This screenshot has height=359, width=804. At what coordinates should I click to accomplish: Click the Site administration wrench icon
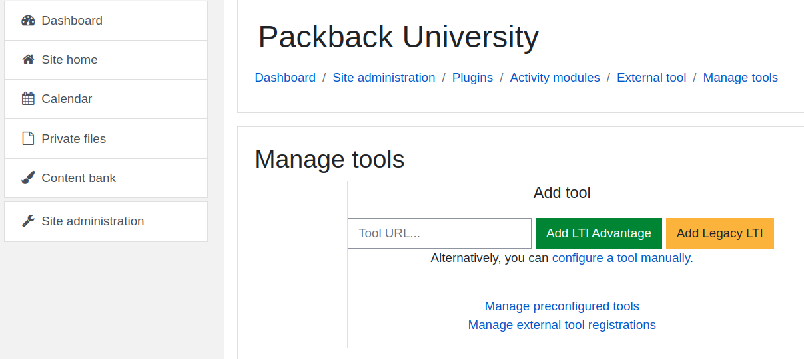point(28,221)
